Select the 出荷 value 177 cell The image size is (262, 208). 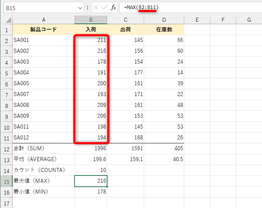(x=126, y=73)
